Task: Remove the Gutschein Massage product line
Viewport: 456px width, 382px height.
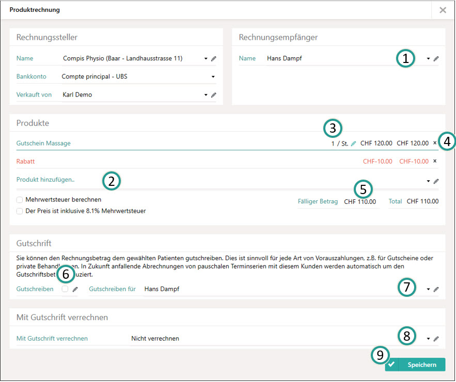Action: (435, 143)
